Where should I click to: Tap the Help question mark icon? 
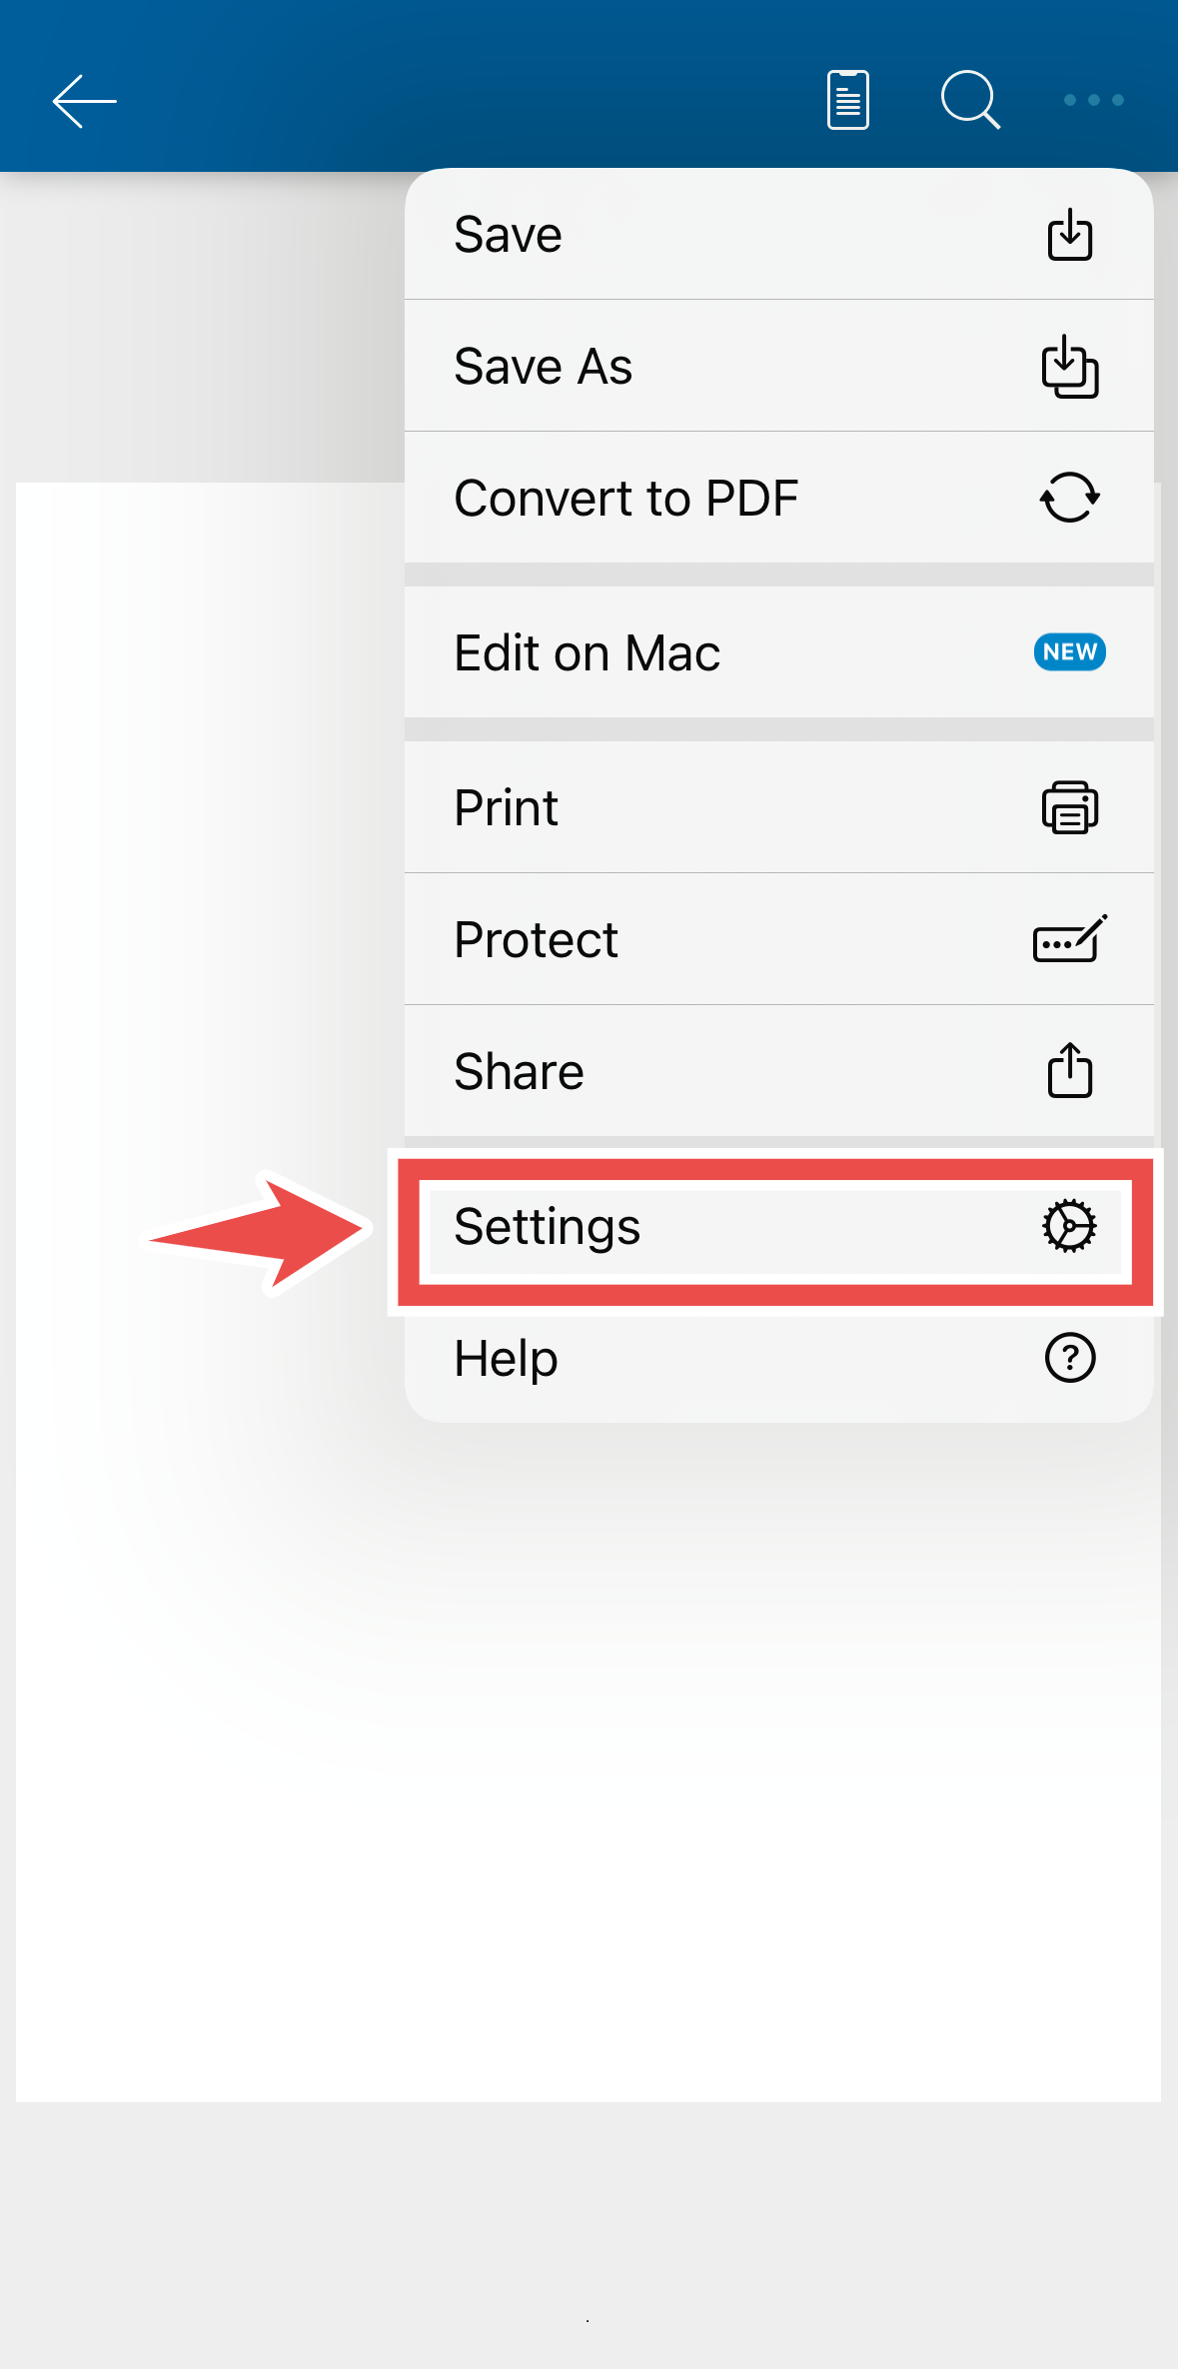tap(1069, 1358)
